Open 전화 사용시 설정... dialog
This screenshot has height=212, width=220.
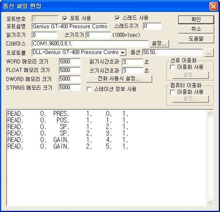pyautogui.click(x=119, y=79)
